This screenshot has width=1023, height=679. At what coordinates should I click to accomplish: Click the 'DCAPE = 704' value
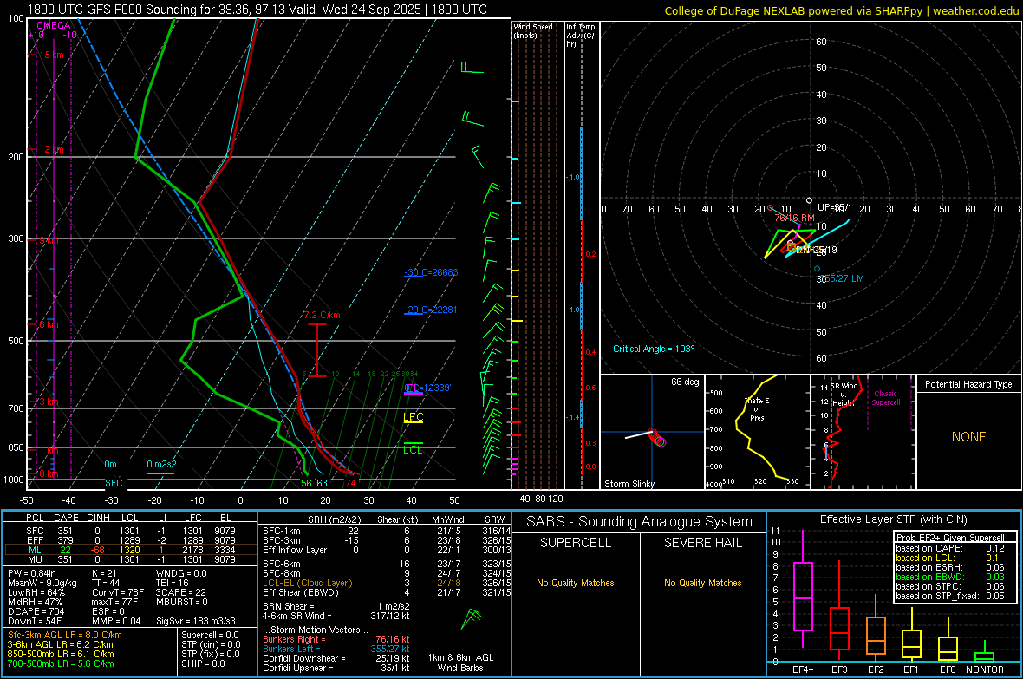click(x=36, y=611)
